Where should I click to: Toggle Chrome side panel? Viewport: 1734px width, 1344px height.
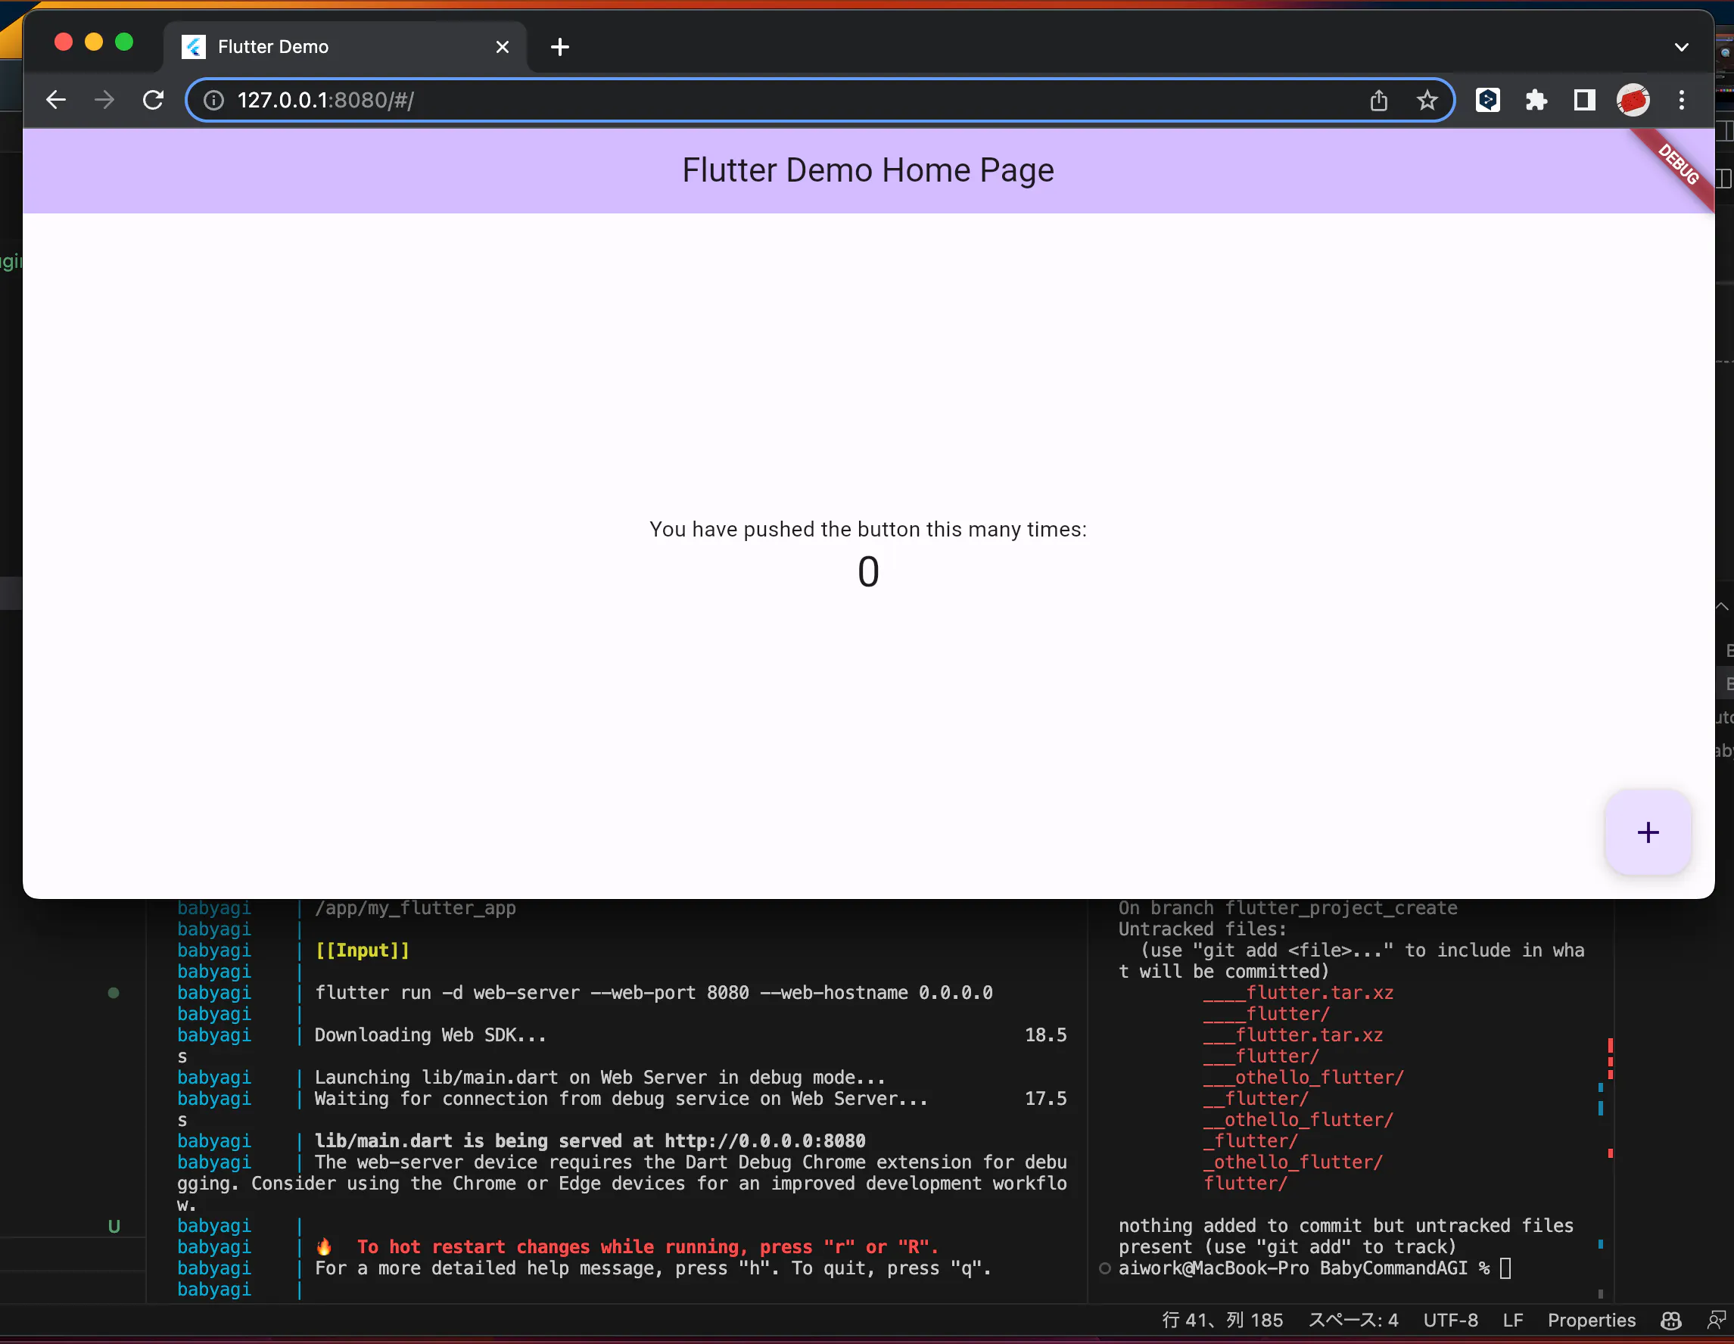[x=1584, y=100]
